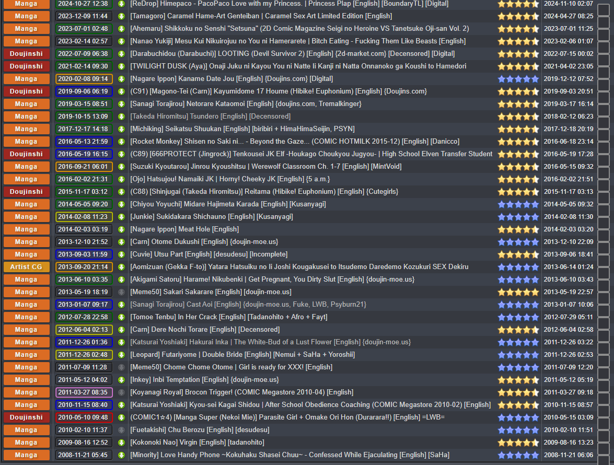Click the download arrow for the 2014-02-03 03:19 entry
The width and height of the screenshot is (614, 465).
click(121, 229)
